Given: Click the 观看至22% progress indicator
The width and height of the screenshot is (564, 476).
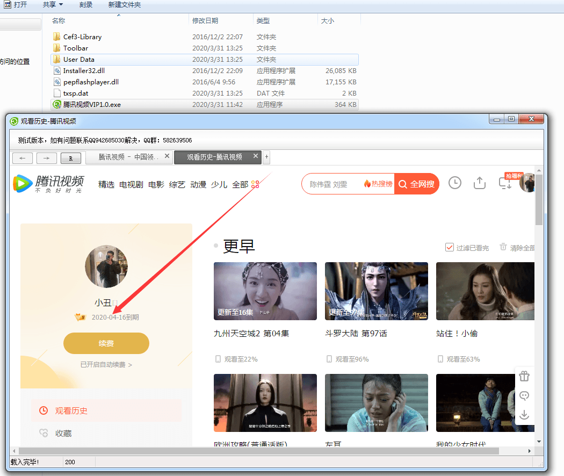Looking at the screenshot, I should pos(241,358).
